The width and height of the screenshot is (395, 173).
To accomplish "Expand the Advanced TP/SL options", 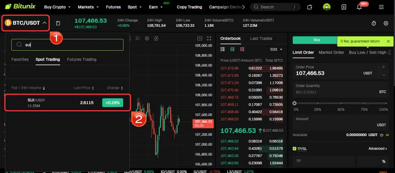I will pyautogui.click(x=378, y=149).
